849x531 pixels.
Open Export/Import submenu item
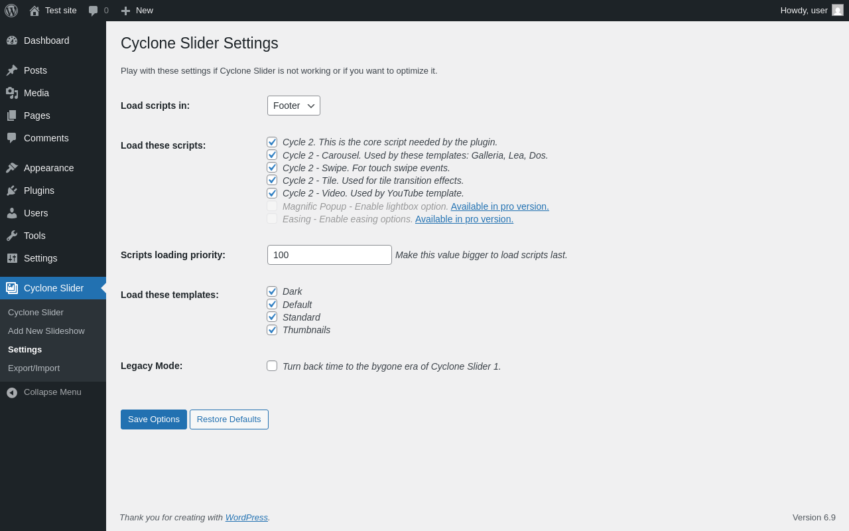coord(34,368)
